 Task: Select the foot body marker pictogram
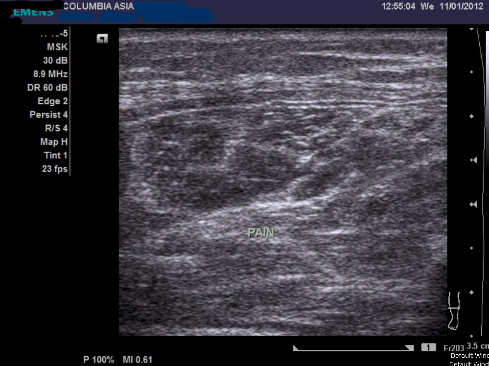tap(455, 310)
